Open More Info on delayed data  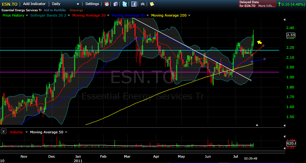[267, 6]
